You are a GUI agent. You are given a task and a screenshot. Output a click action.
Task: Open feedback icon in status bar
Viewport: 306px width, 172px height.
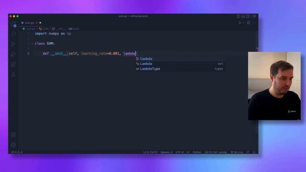point(248,152)
